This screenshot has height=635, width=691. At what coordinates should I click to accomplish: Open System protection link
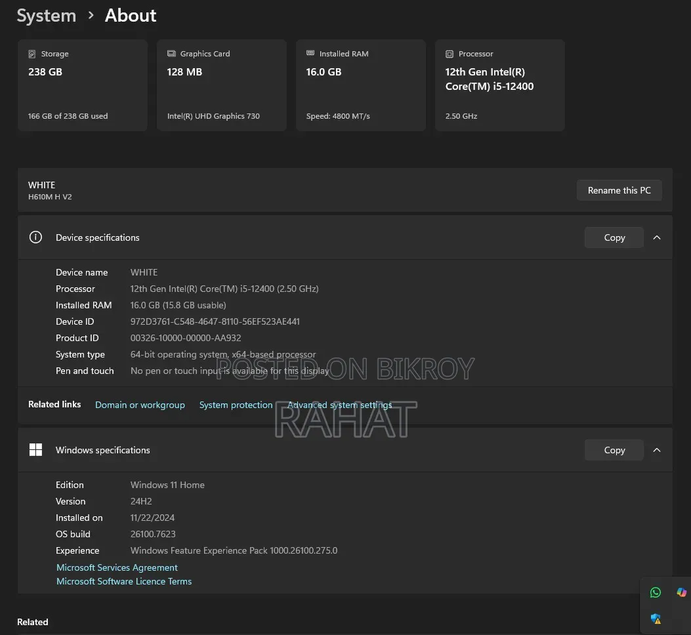pyautogui.click(x=236, y=405)
